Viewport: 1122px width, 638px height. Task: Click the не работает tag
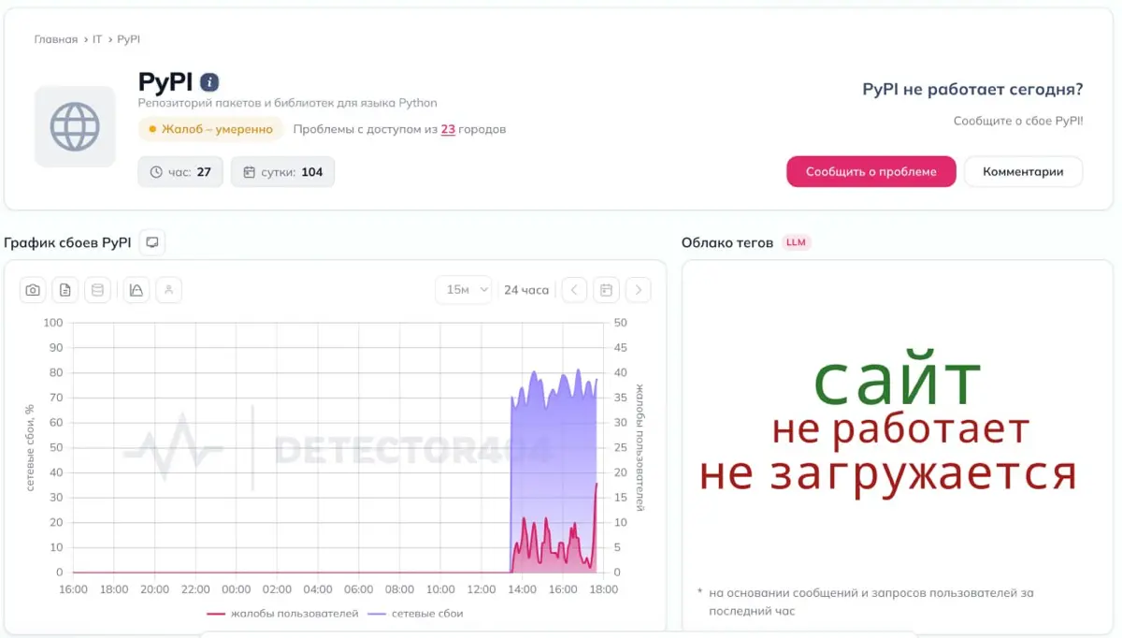point(900,429)
